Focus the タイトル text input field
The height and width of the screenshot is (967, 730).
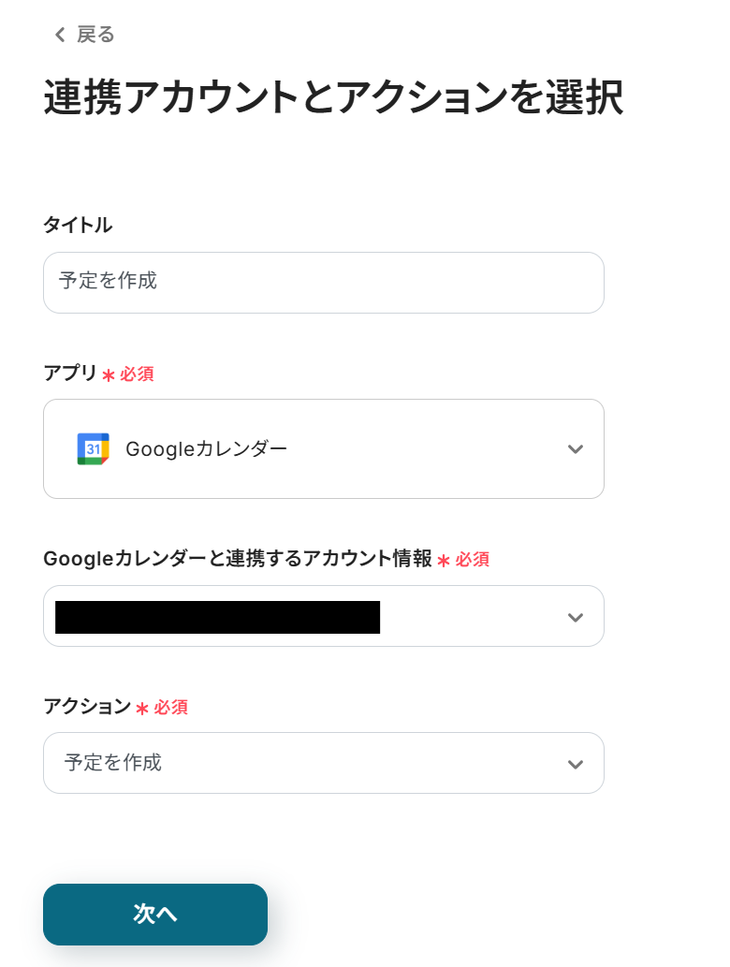pyautogui.click(x=323, y=282)
